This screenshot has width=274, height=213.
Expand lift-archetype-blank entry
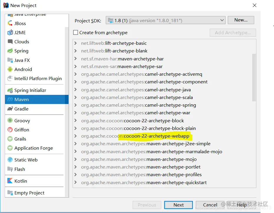tap(76, 51)
